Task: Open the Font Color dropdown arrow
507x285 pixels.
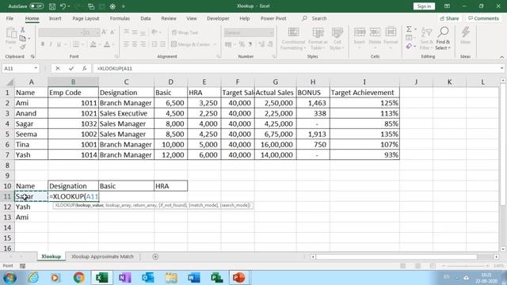Action: 112,44
